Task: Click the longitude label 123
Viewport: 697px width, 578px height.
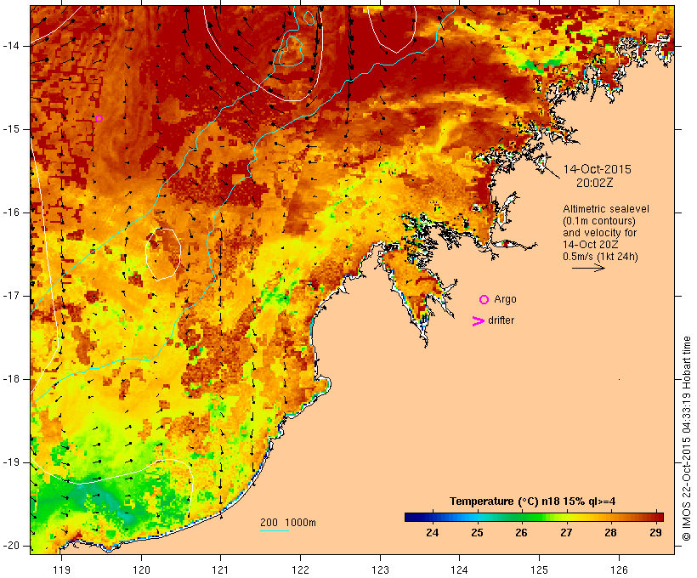Action: pos(380,569)
